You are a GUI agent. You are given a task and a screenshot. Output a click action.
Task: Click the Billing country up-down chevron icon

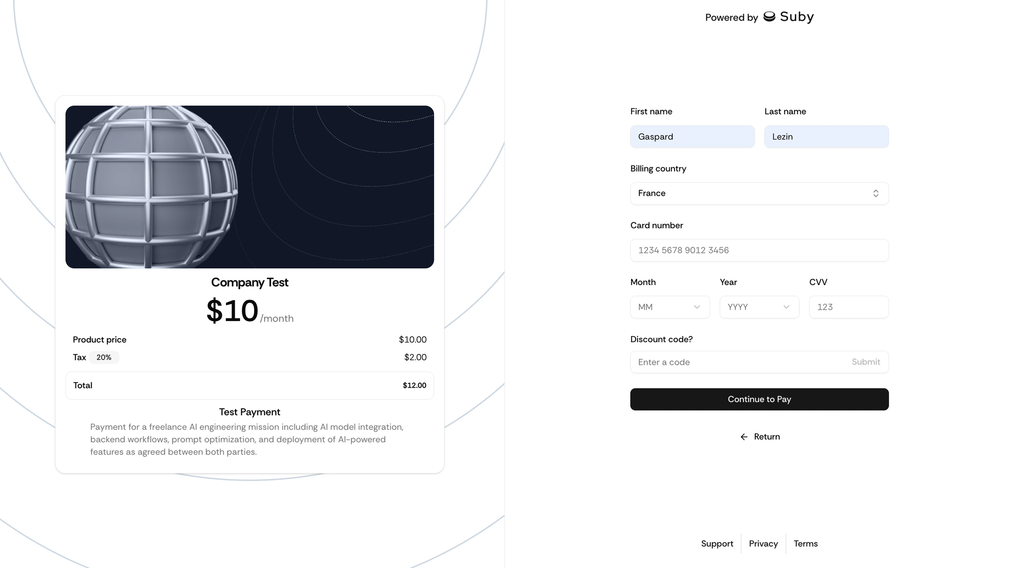coord(875,193)
